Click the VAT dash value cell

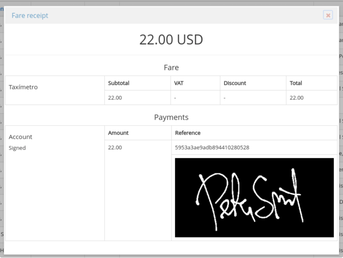(x=175, y=98)
